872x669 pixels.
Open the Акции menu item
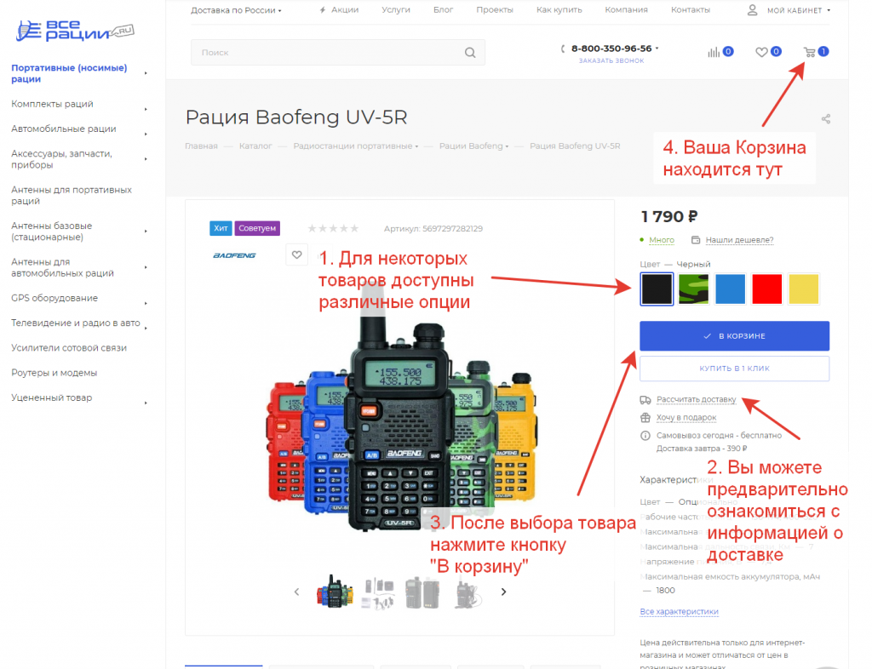coord(344,10)
